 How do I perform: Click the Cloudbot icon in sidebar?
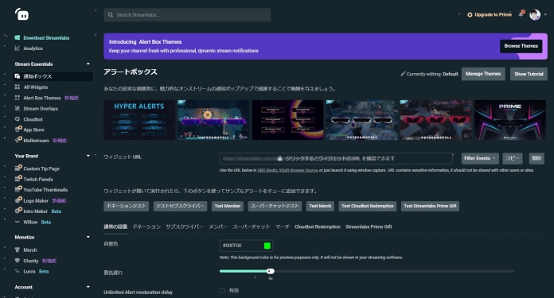pos(17,119)
